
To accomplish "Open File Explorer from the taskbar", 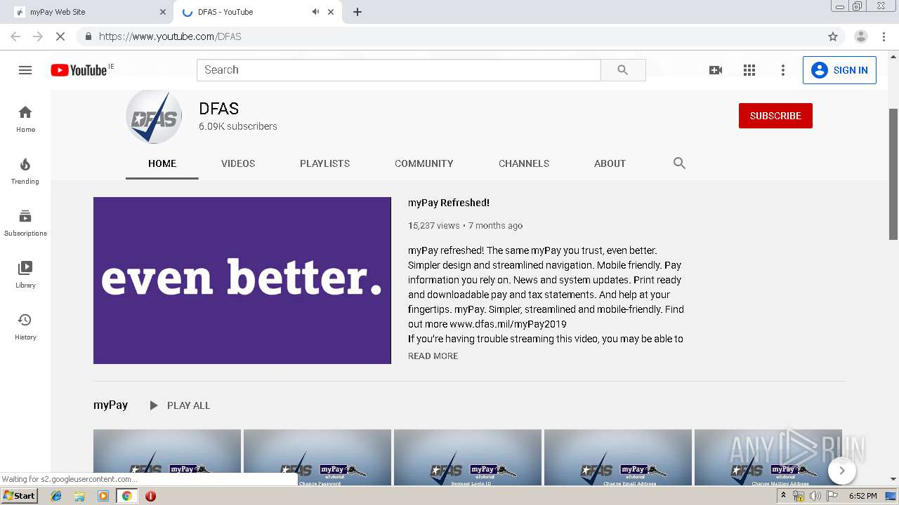I will (x=79, y=496).
